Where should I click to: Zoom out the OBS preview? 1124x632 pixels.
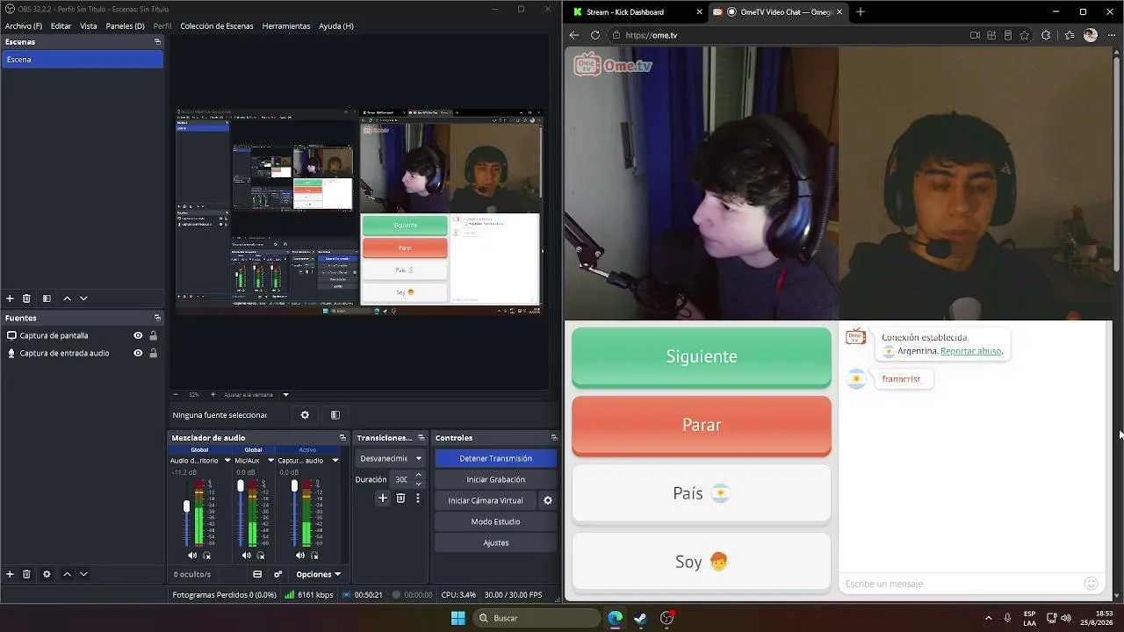pos(176,394)
